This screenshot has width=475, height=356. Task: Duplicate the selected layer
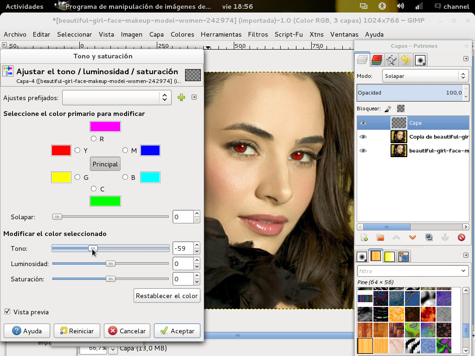coord(429,237)
